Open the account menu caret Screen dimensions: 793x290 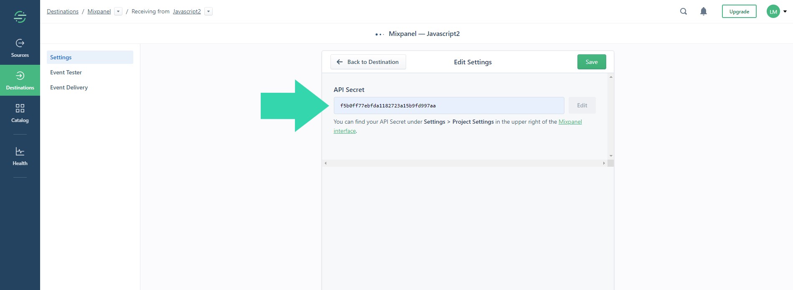coord(785,12)
